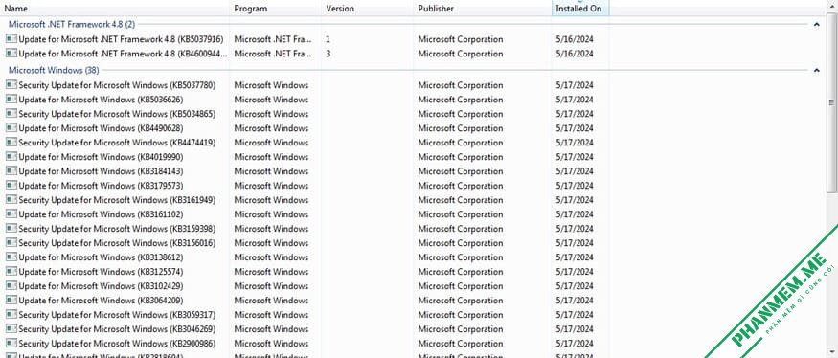The height and width of the screenshot is (358, 838).
Task: Click version value 1 for KB5037916
Action: pos(328,39)
